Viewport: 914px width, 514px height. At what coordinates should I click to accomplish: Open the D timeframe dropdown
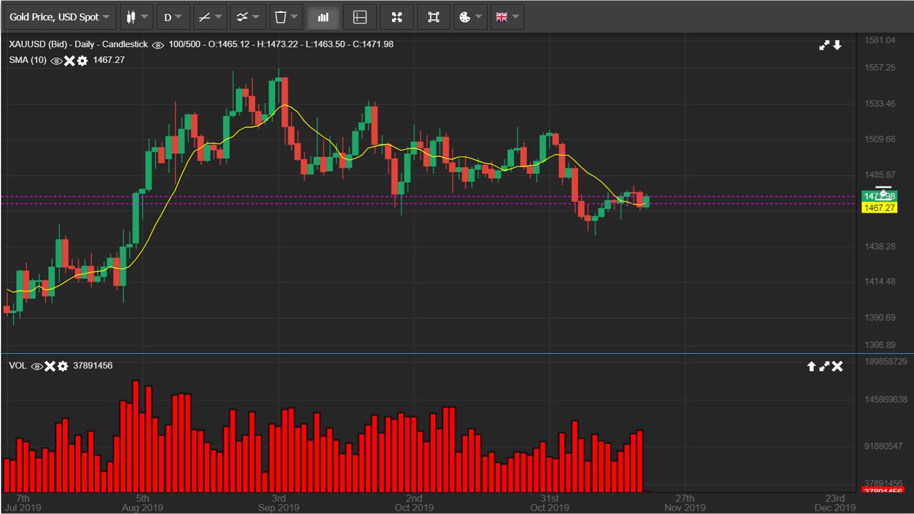[x=172, y=17]
